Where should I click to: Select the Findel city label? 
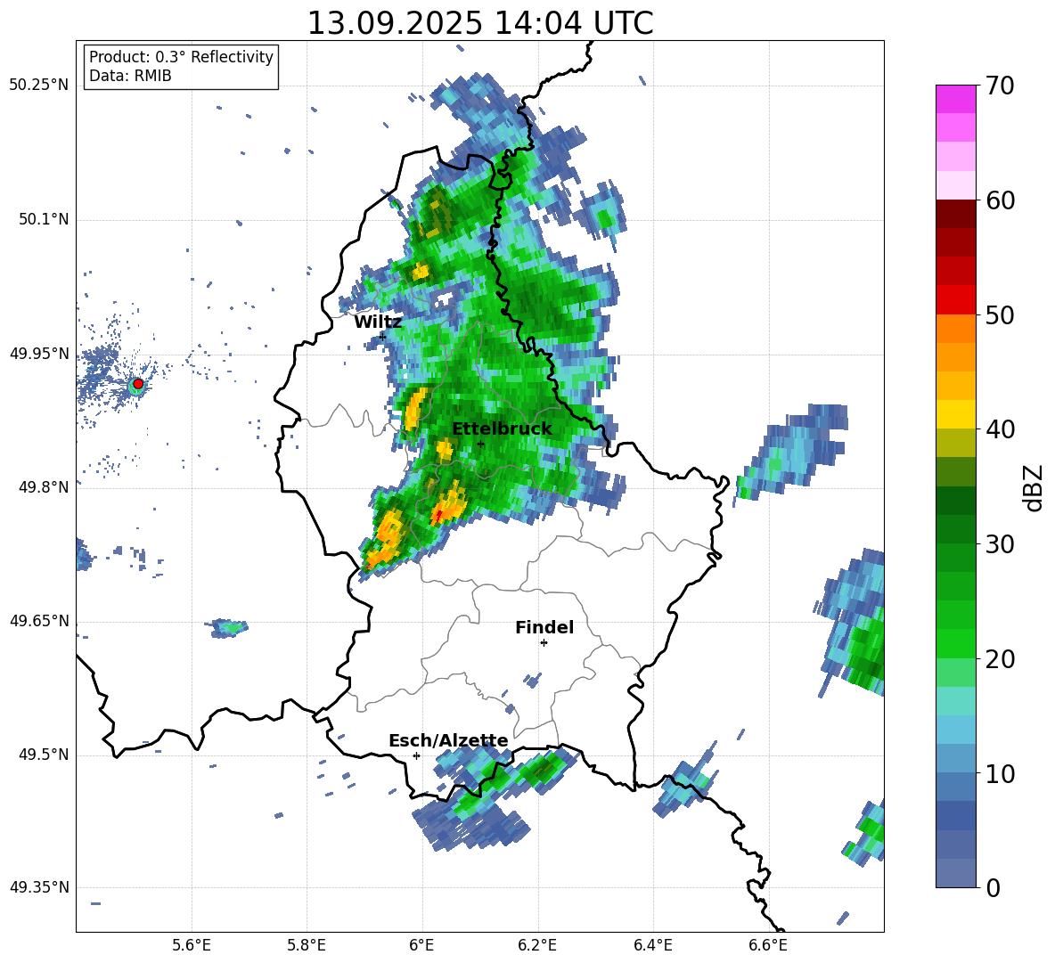pyautogui.click(x=544, y=627)
